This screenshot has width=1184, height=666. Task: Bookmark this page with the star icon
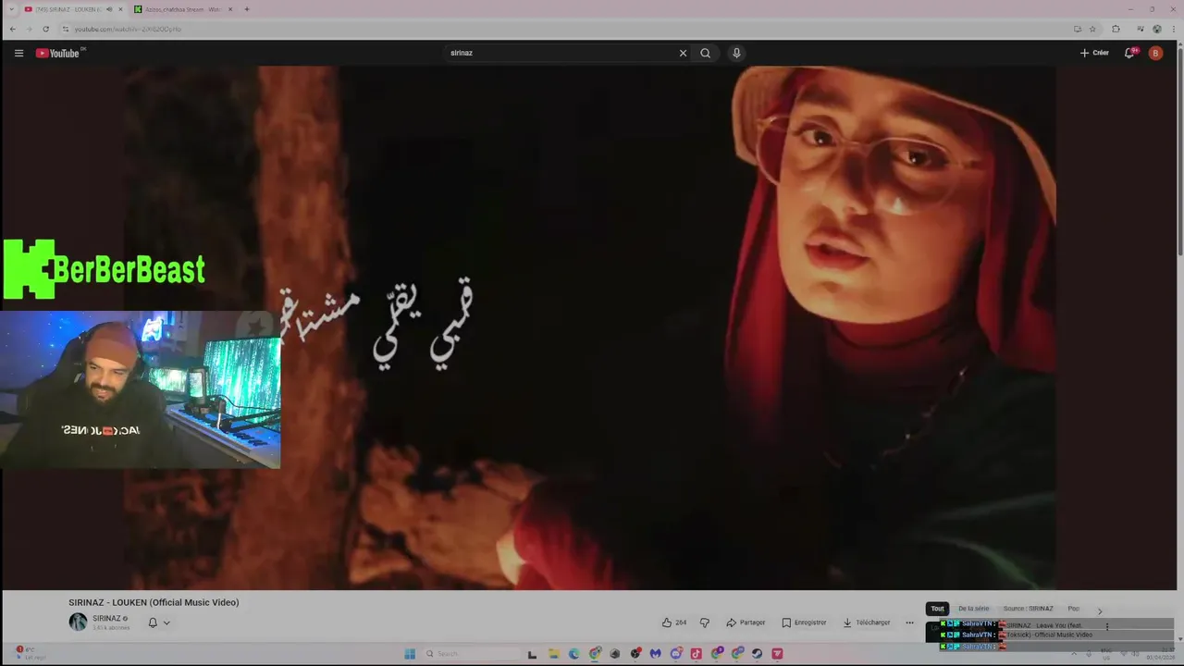[x=1092, y=29]
